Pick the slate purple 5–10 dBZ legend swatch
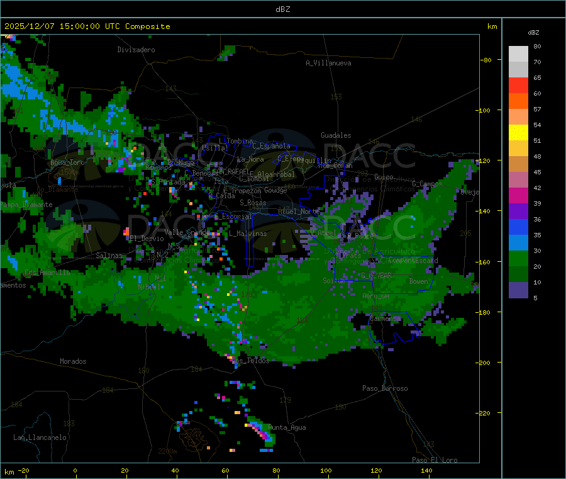The width and height of the screenshot is (566, 479). [x=518, y=290]
